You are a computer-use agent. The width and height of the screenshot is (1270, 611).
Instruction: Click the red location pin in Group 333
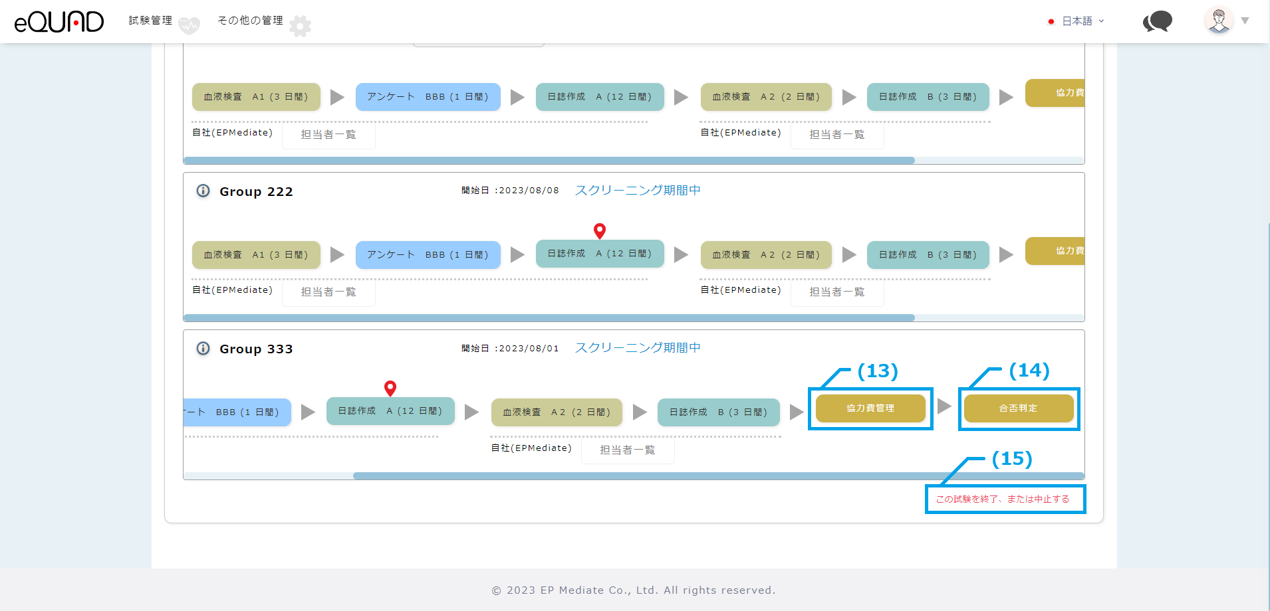pos(390,388)
